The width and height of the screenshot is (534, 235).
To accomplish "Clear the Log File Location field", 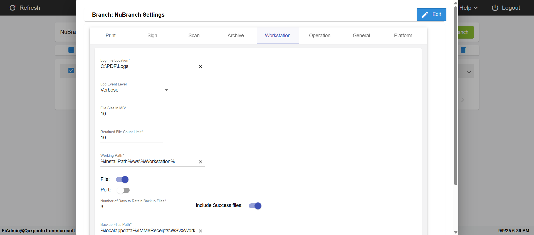I will 200,67.
